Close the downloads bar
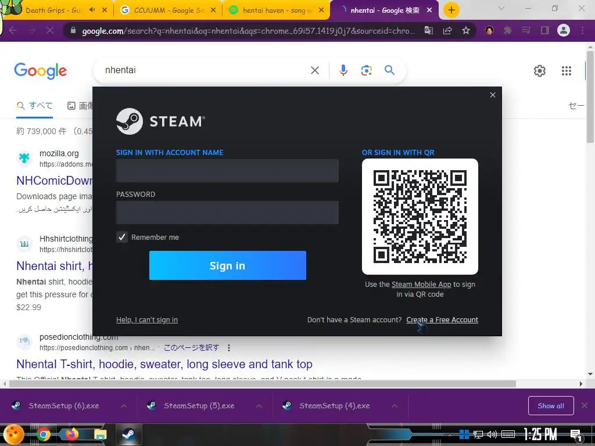The height and width of the screenshot is (446, 595). point(585,406)
